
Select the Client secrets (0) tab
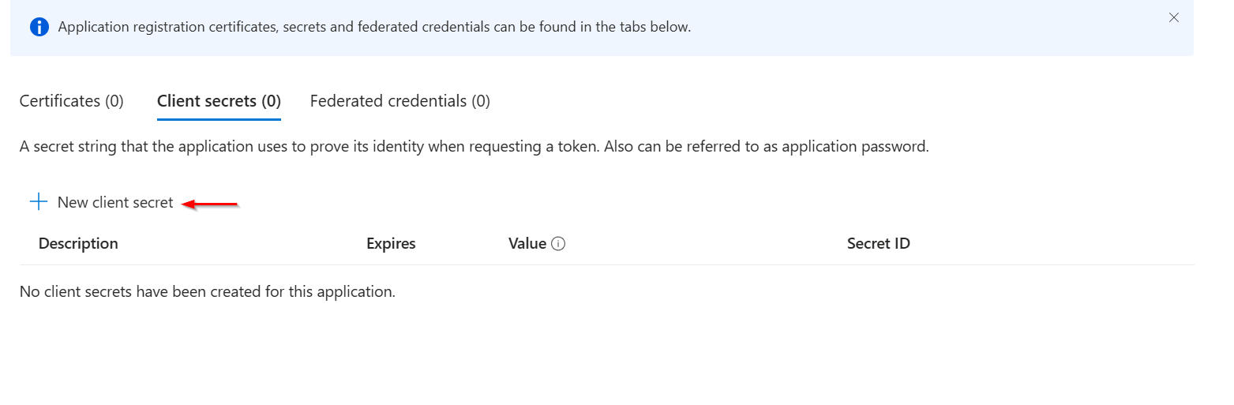[219, 101]
